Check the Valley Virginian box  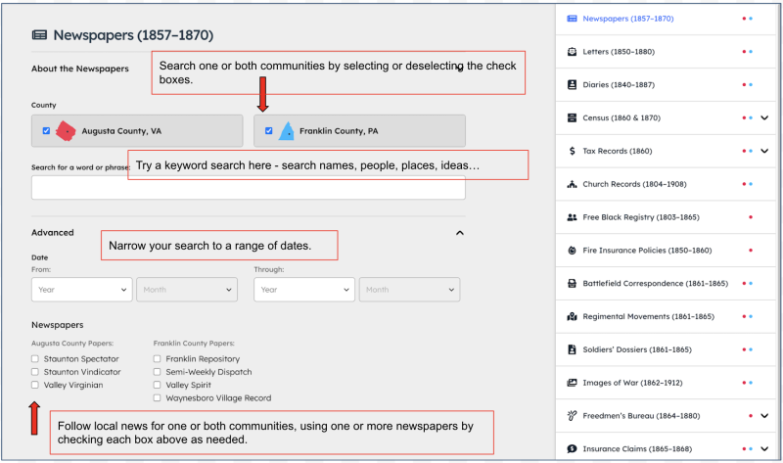pyautogui.click(x=35, y=385)
